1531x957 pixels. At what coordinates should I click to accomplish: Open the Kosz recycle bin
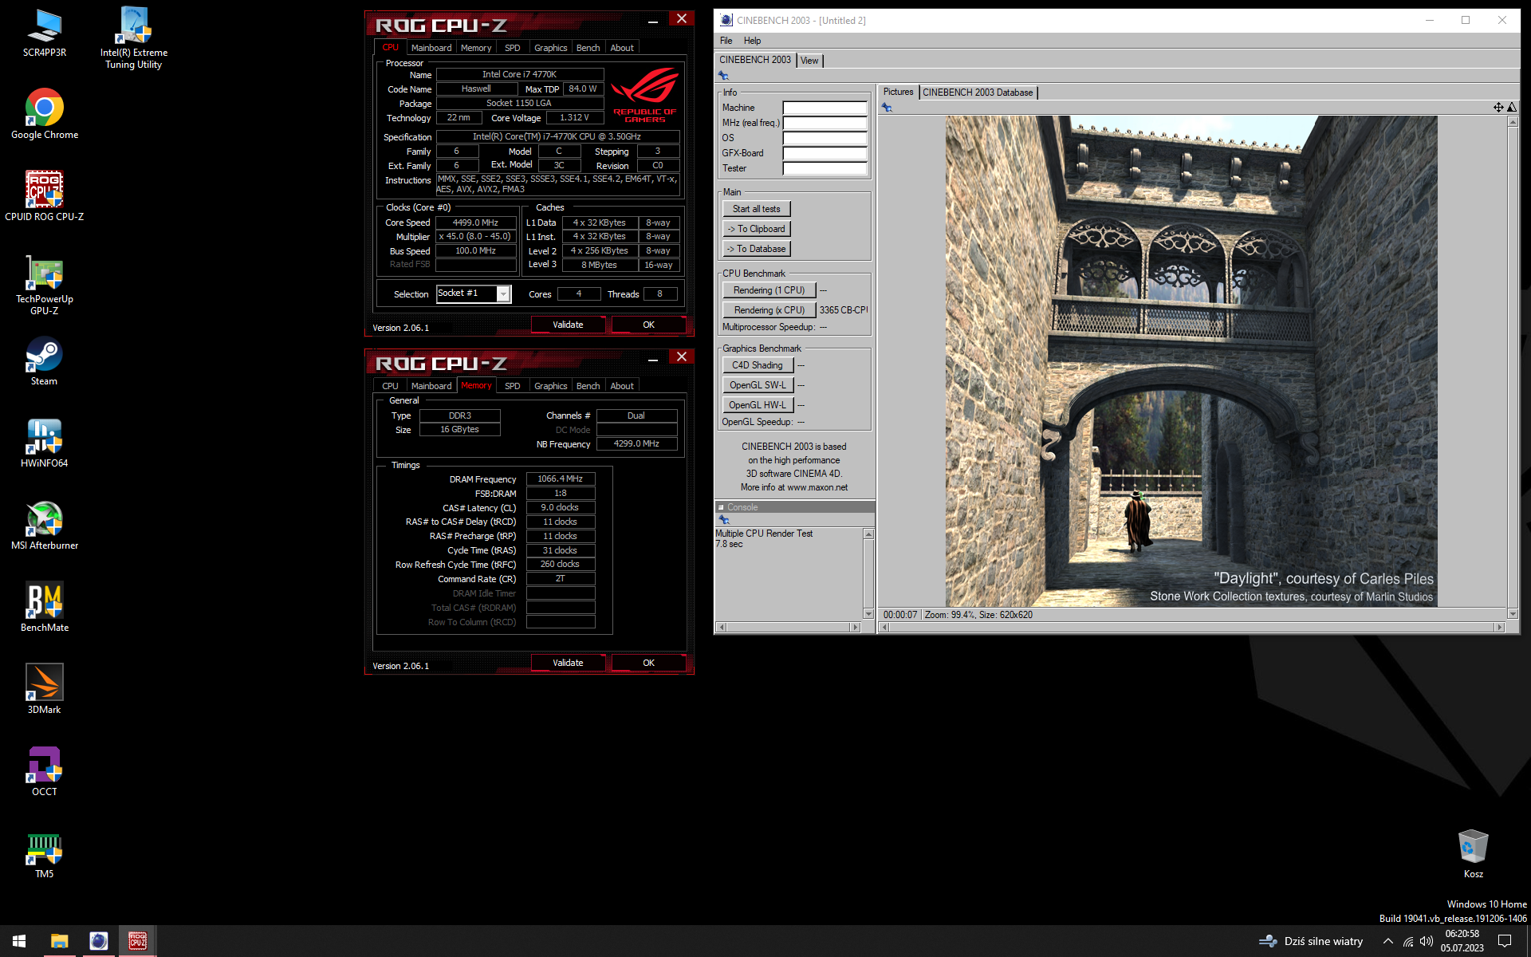pos(1473,853)
